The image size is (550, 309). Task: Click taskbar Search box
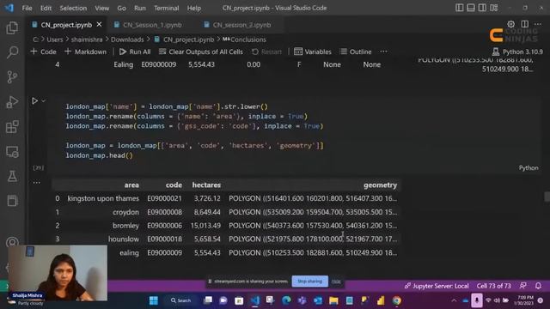tap(181, 300)
